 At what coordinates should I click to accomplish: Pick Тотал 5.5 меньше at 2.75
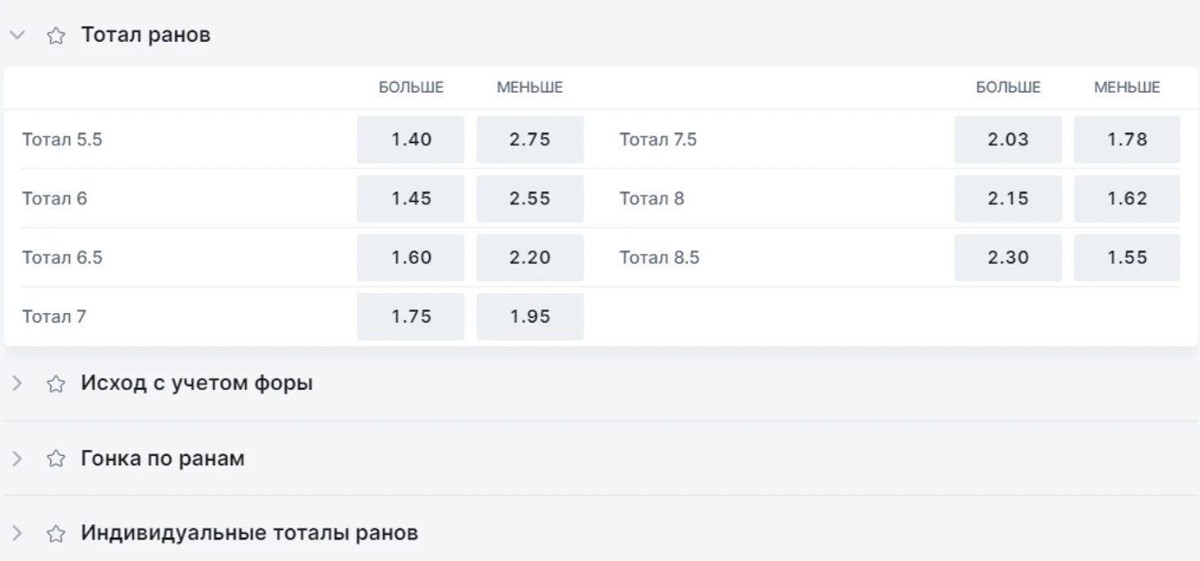pos(530,140)
